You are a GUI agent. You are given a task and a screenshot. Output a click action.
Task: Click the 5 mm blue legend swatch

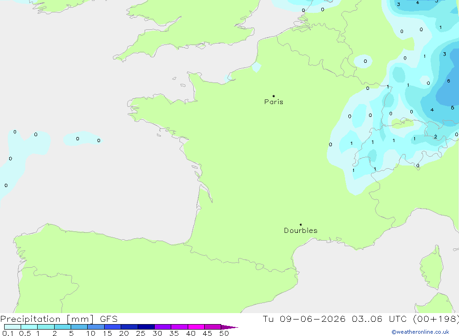79,327
